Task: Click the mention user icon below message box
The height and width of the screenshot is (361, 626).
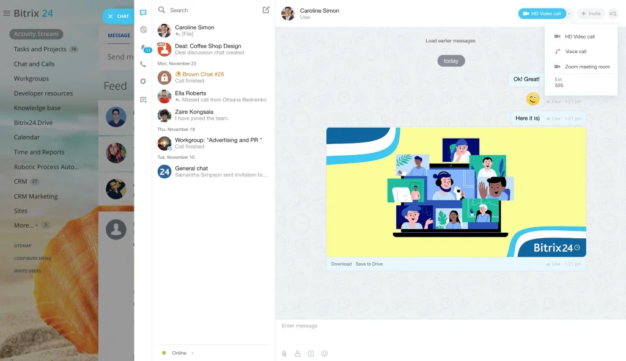Action: pos(298,353)
